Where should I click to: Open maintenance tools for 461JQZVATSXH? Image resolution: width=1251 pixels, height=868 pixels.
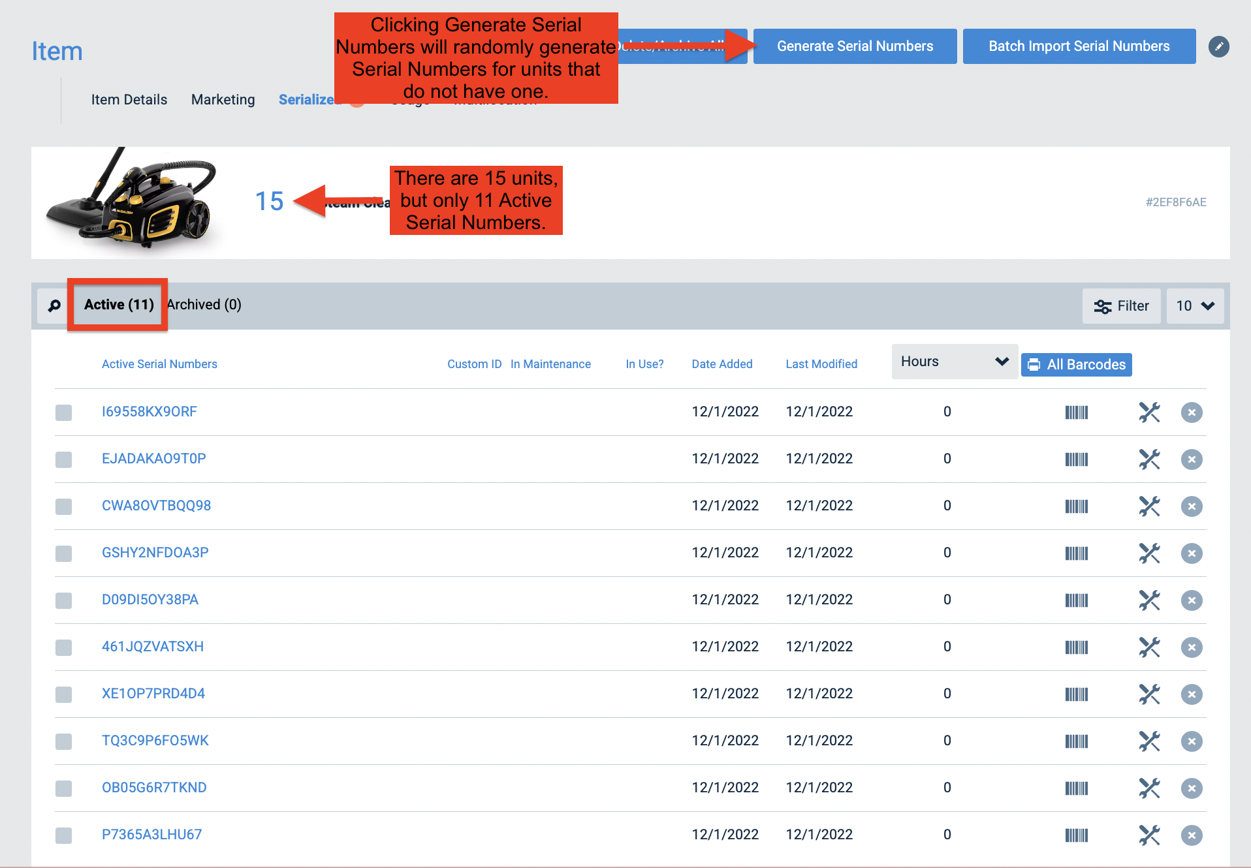(x=1149, y=647)
